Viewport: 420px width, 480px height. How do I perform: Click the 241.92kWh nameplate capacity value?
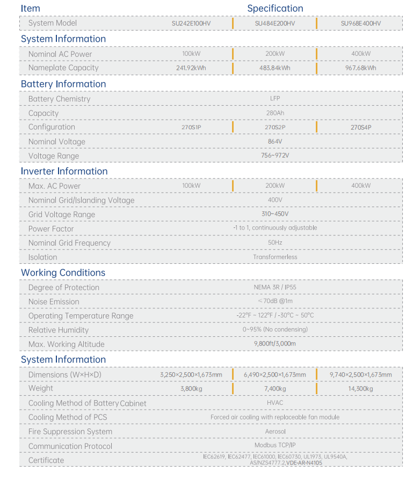(191, 68)
